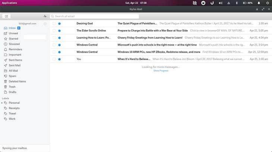Click the Search all email field

(95, 16)
